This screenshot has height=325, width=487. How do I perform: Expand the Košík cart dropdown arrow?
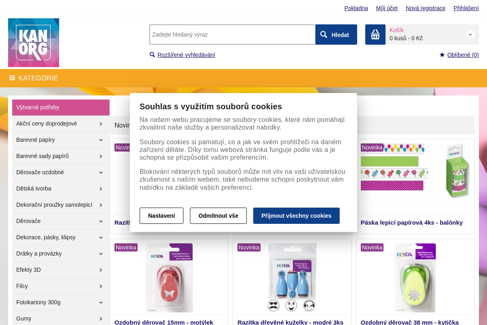[470, 35]
